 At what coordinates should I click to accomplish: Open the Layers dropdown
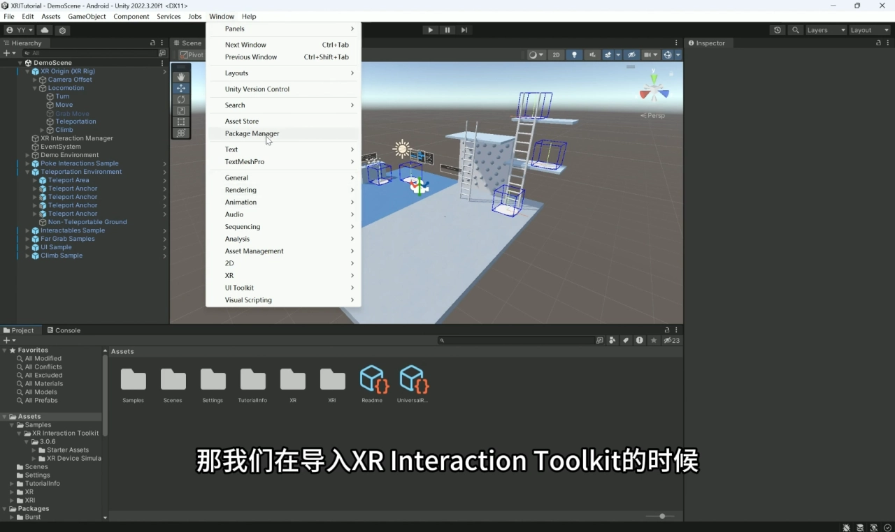point(826,30)
